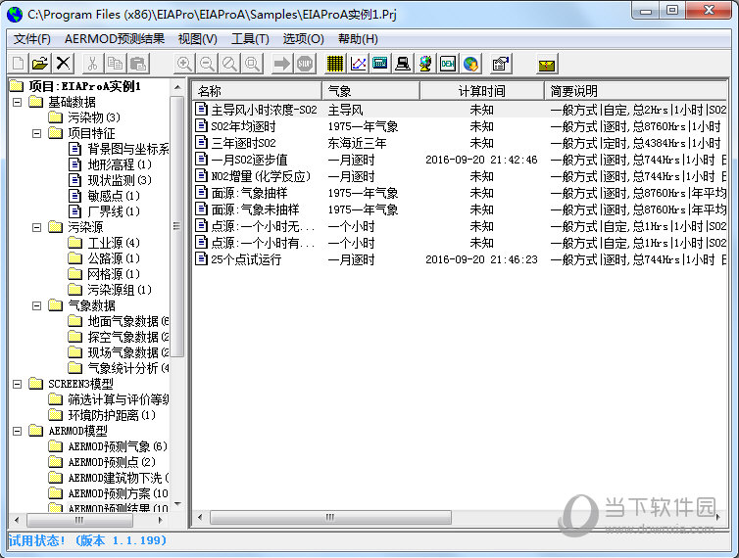Click the Run arrow toolbar icon
Image resolution: width=739 pixels, height=558 pixels.
[282, 64]
